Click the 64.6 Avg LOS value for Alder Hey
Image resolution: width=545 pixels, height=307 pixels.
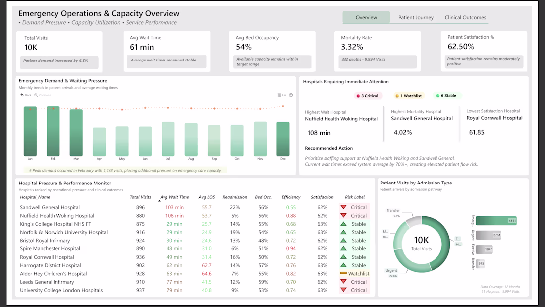[207, 274]
